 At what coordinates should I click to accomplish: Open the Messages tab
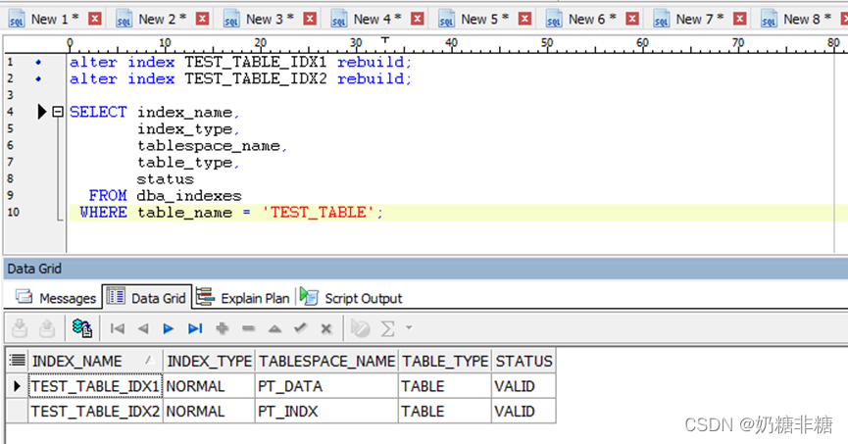tap(56, 298)
